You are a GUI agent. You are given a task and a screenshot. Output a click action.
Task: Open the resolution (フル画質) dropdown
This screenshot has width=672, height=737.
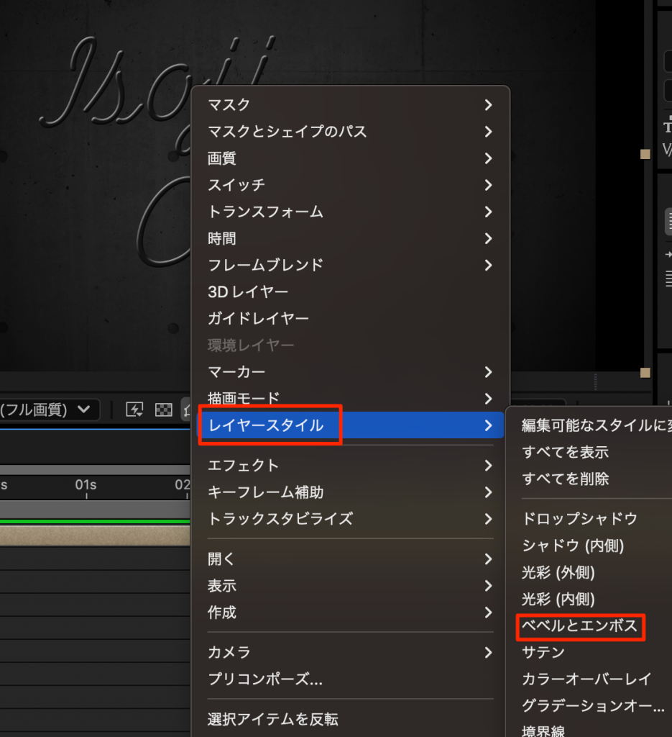pyautogui.click(x=47, y=410)
